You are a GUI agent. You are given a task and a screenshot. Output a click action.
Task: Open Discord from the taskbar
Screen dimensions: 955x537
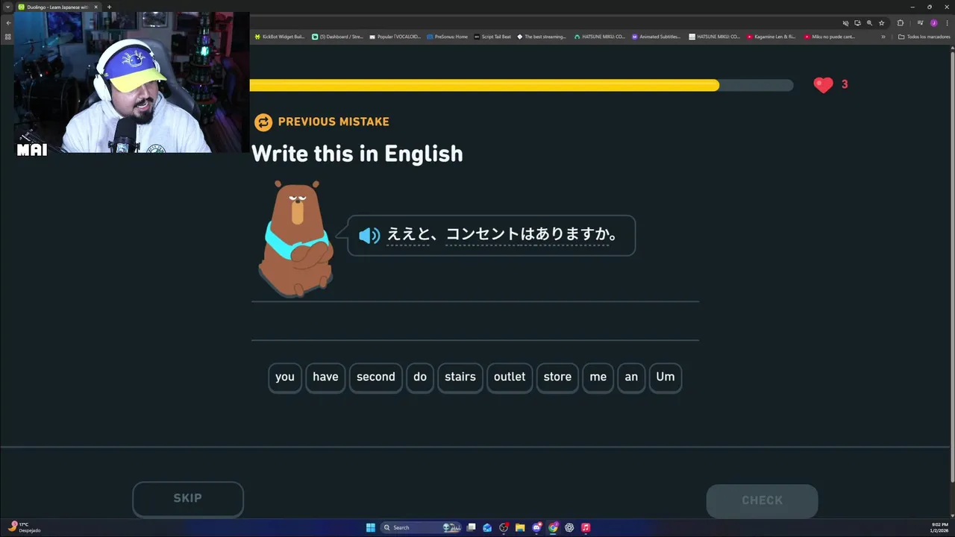click(536, 527)
